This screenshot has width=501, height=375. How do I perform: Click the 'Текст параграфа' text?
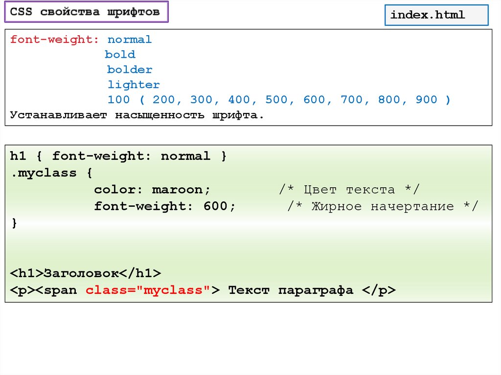pos(291,290)
